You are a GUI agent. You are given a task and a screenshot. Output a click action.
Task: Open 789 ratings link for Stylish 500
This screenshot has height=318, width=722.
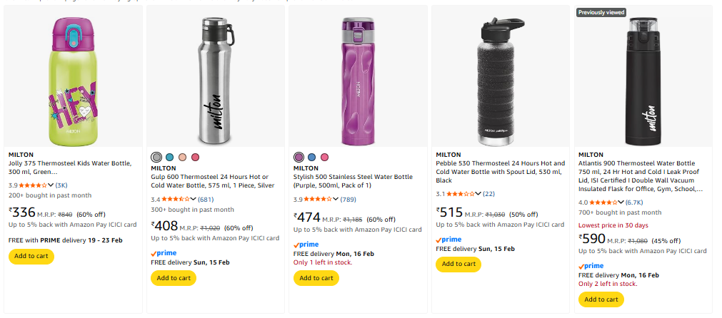coord(348,199)
